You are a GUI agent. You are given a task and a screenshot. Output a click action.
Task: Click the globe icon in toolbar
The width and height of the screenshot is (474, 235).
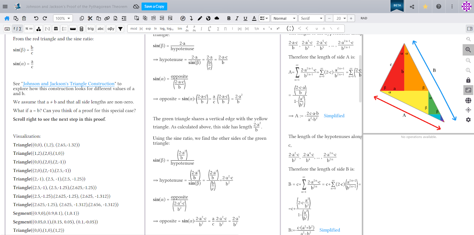(208, 18)
